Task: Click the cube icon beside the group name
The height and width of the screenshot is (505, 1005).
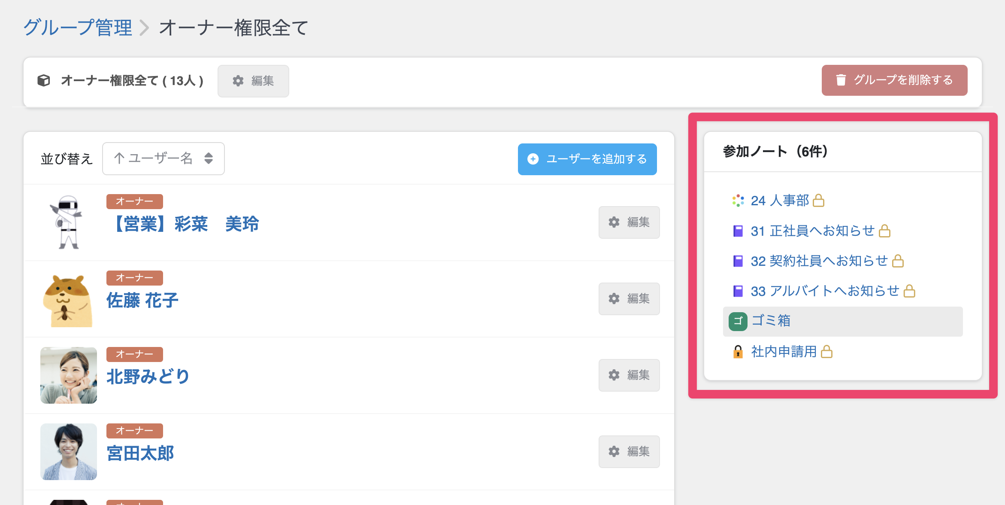Action: (x=44, y=80)
